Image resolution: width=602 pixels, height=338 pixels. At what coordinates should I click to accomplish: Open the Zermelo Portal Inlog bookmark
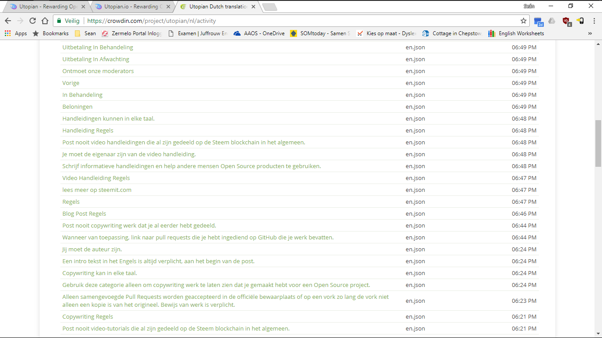point(132,33)
